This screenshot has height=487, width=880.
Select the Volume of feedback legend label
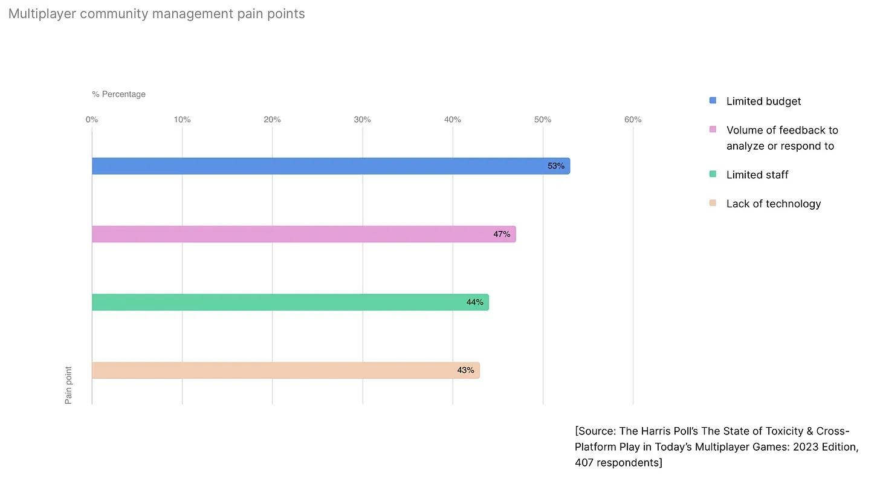[x=782, y=138]
